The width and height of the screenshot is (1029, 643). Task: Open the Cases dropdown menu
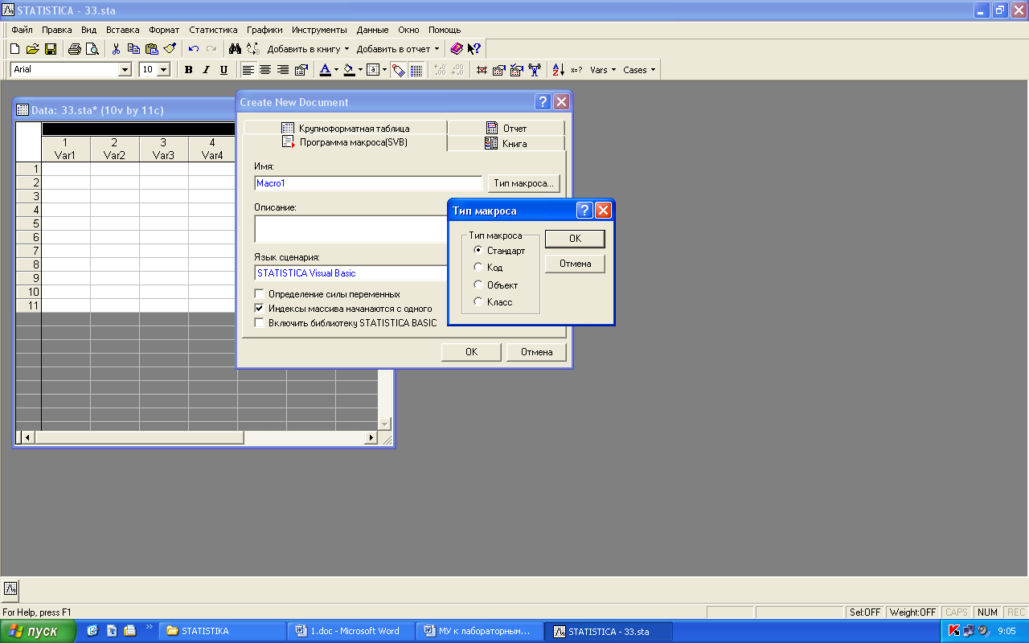[x=639, y=70]
